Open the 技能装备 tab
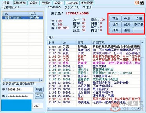The height and width of the screenshot is (113, 146). 72,3
